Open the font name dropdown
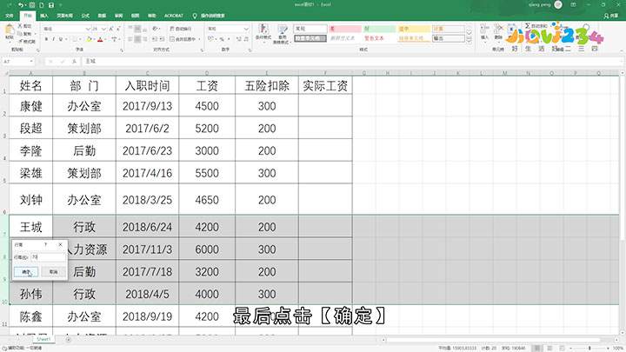 click(88, 29)
